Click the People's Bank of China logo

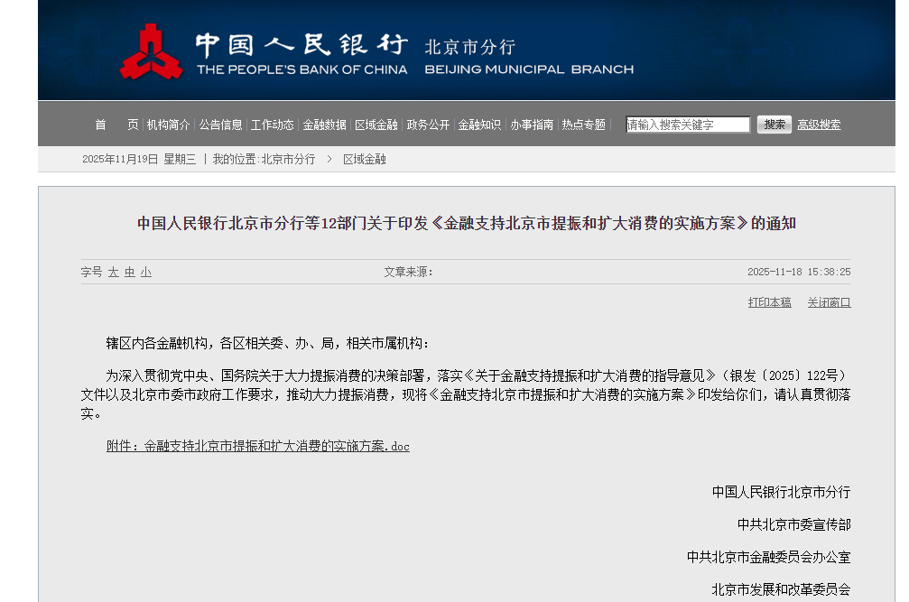coord(151,51)
